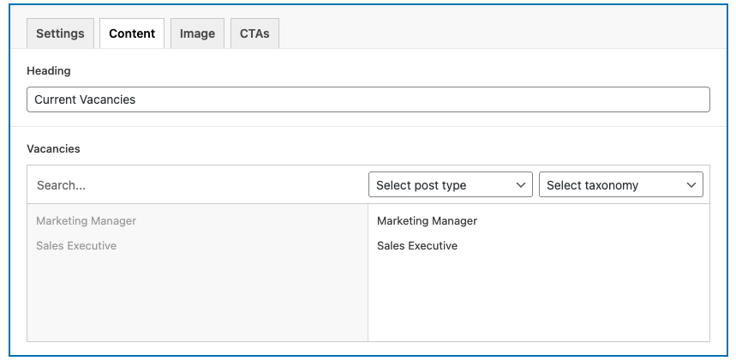Select Marketing Manager in the right selected list
Screen dimensions: 736x361
428,221
